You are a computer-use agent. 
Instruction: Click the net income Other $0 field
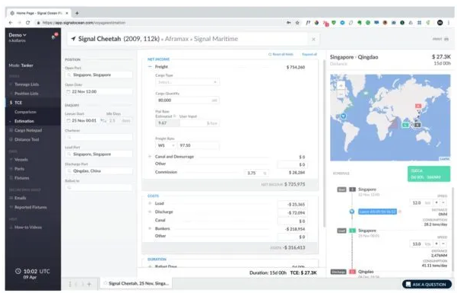[292, 164]
